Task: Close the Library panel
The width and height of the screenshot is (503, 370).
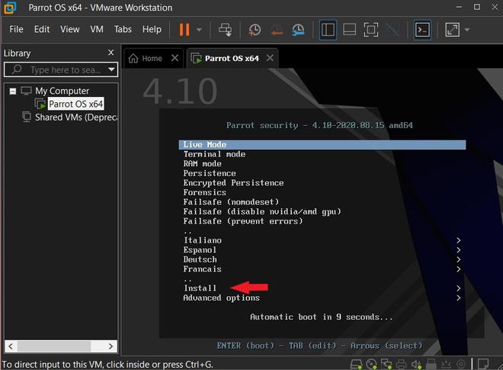Action: 111,53
